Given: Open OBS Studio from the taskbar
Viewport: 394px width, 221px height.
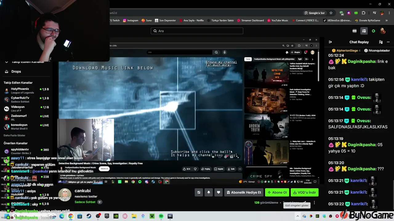Looking at the screenshot, I should (98, 216).
